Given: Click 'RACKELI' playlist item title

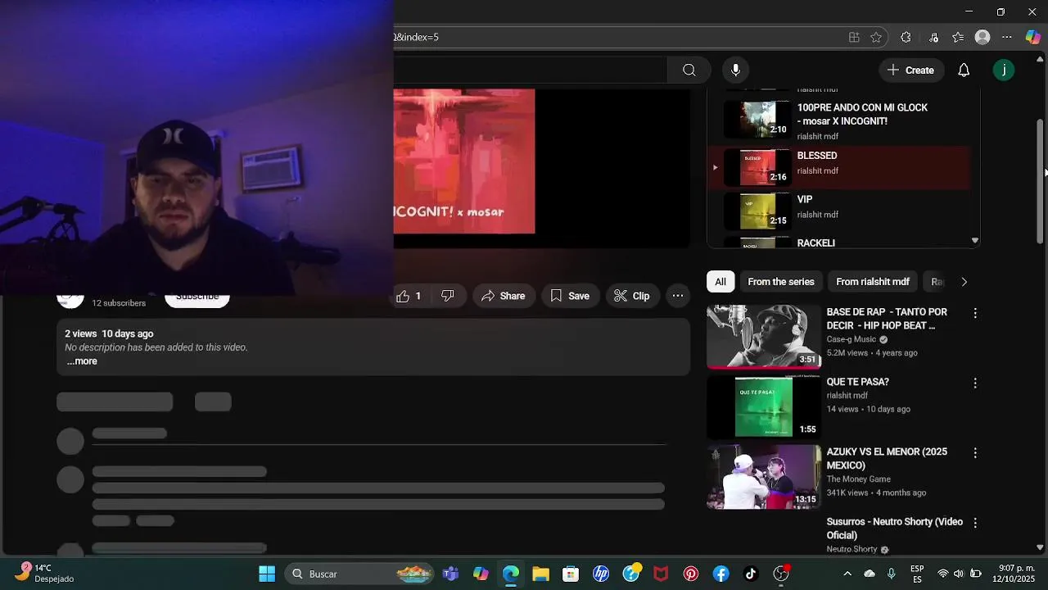Looking at the screenshot, I should (x=816, y=243).
